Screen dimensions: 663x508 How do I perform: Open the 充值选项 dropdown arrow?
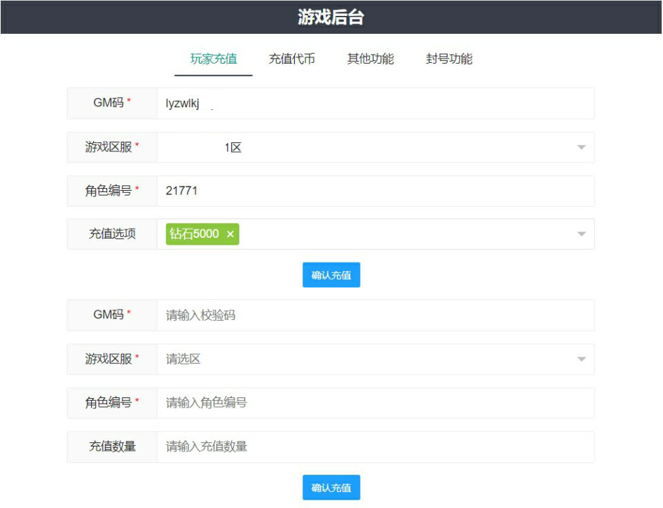pos(582,234)
